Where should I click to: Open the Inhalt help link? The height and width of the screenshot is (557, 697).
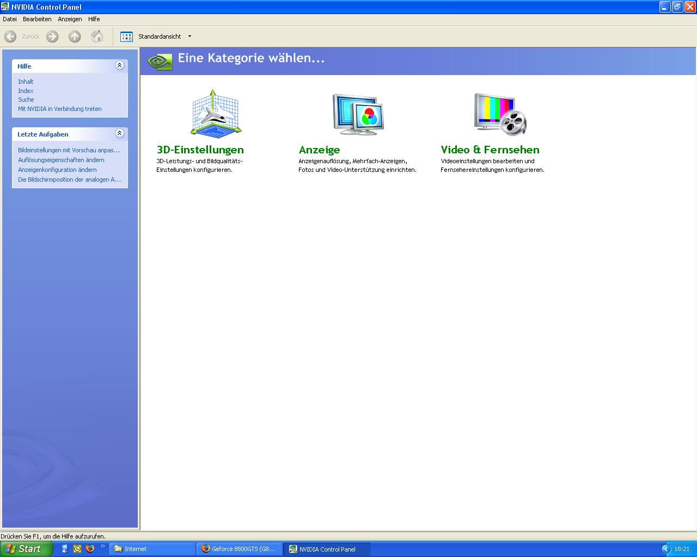click(26, 82)
